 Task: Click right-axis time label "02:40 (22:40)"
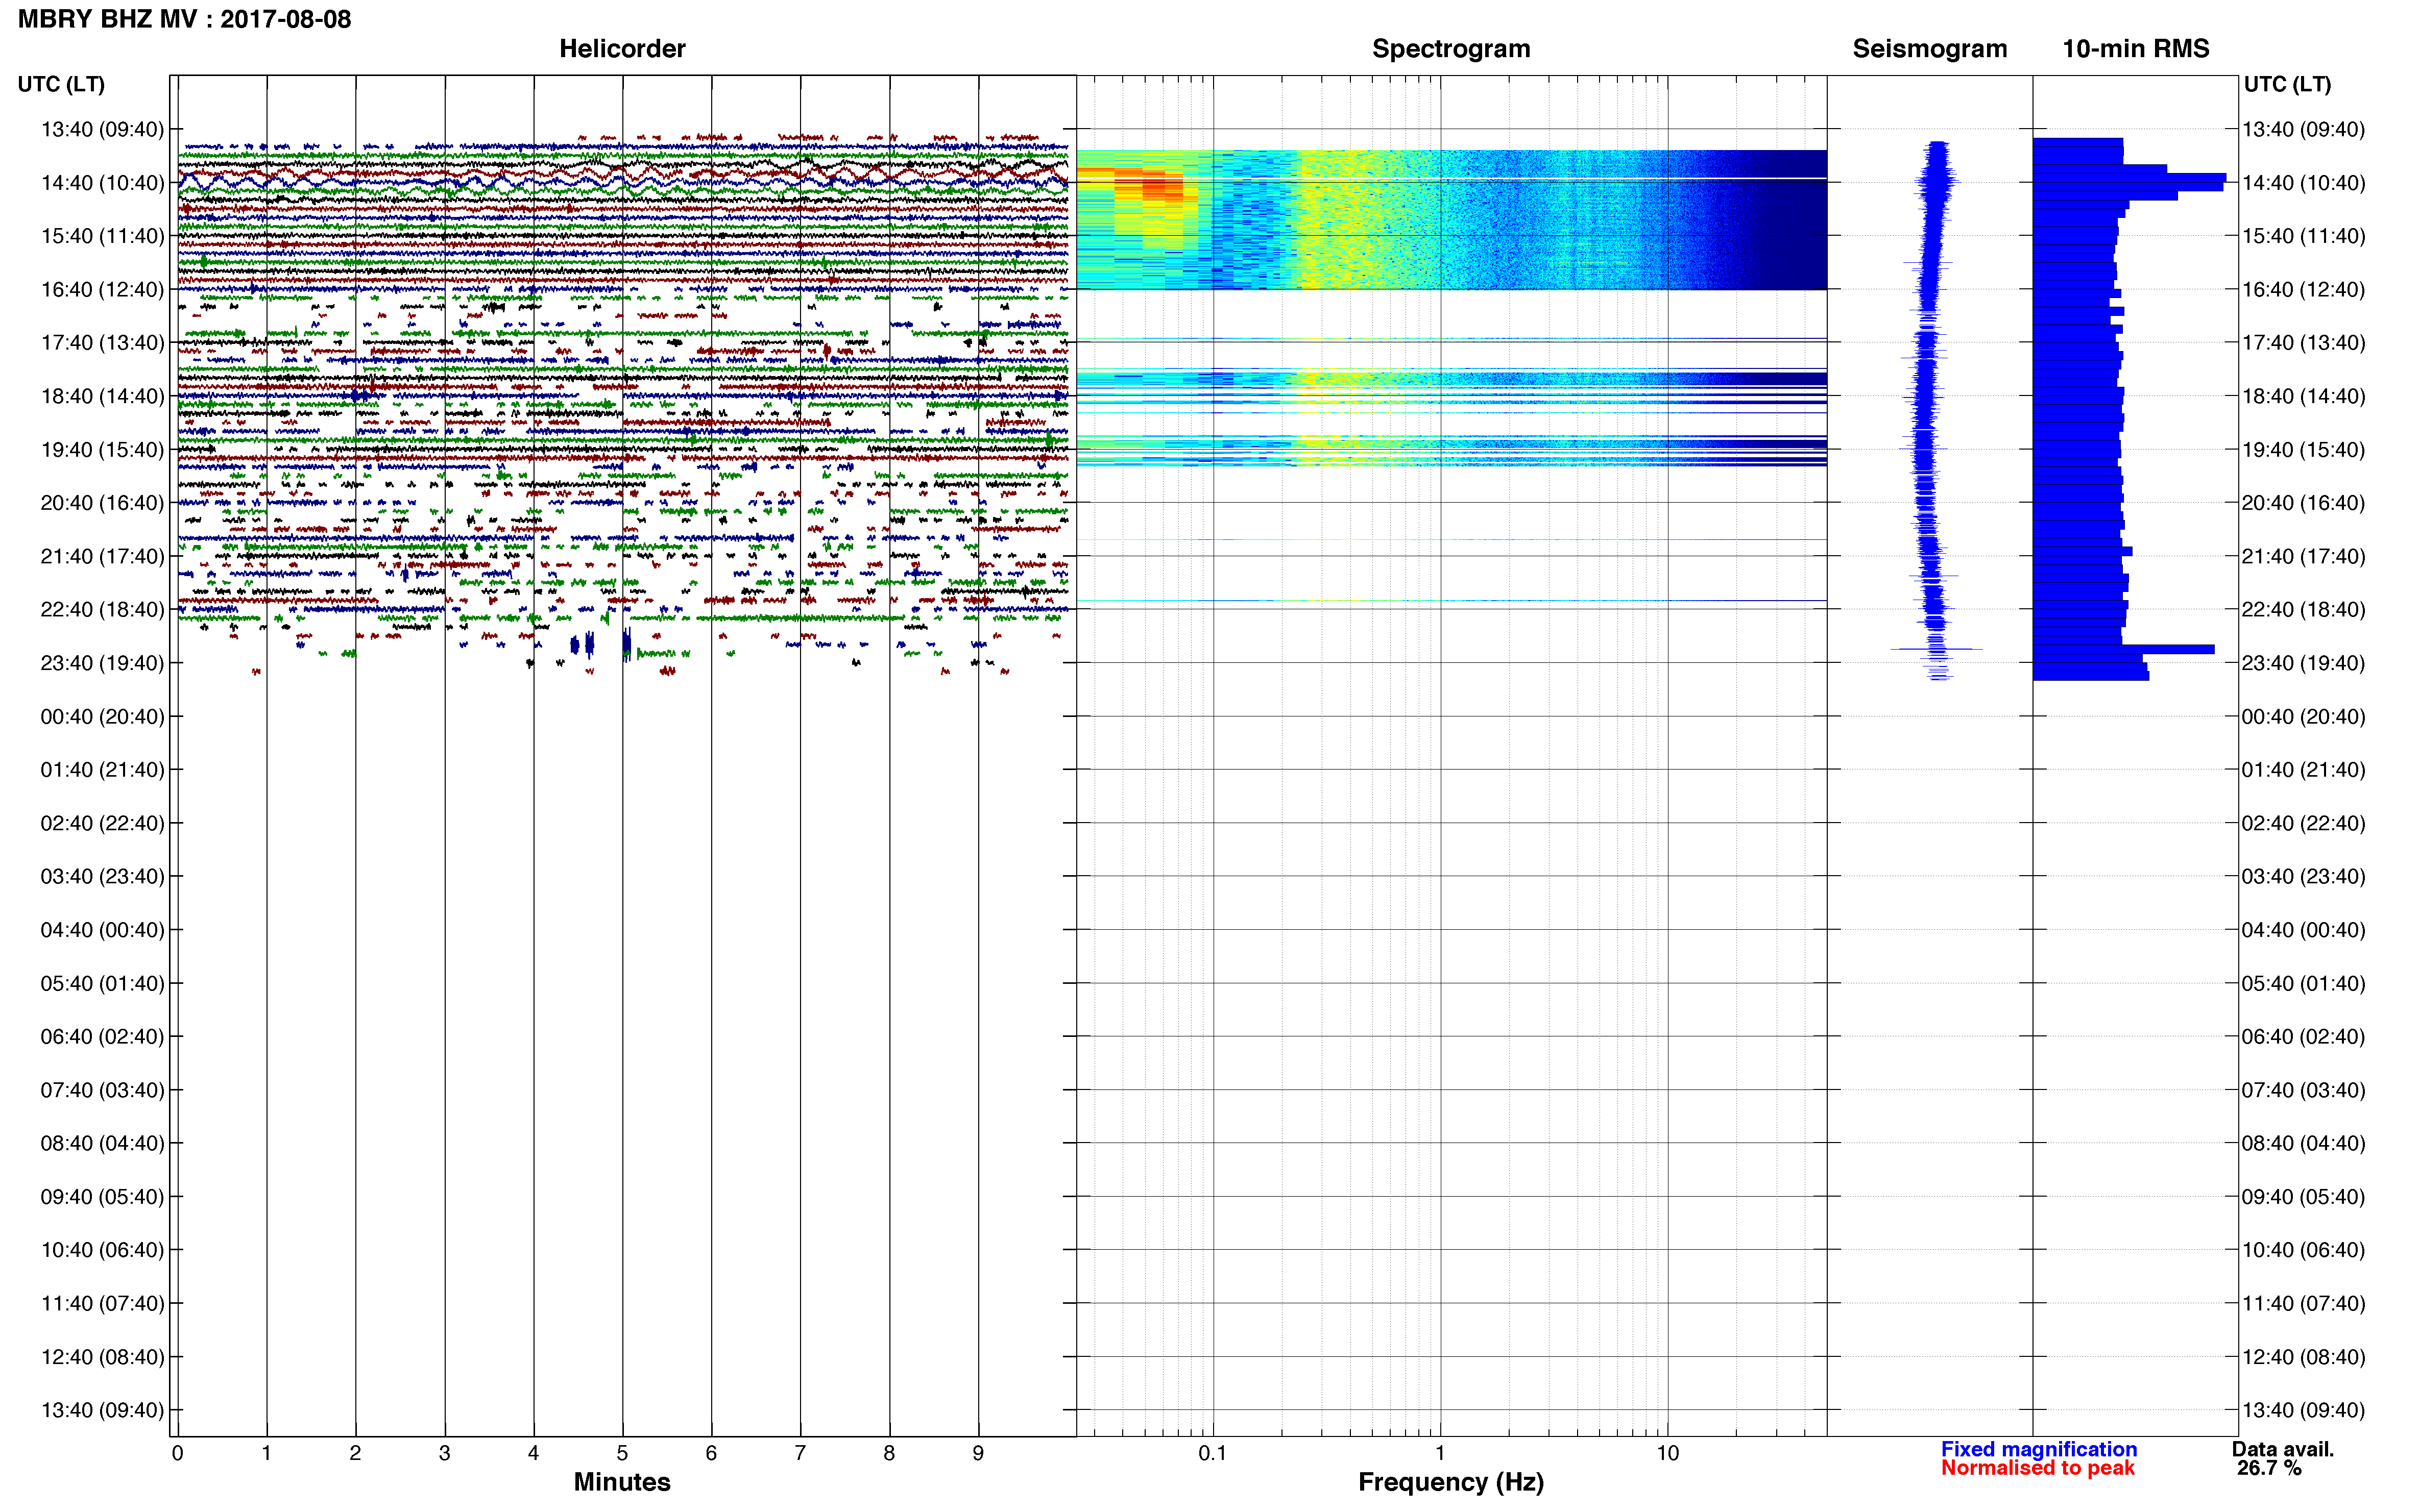pyautogui.click(x=2303, y=823)
